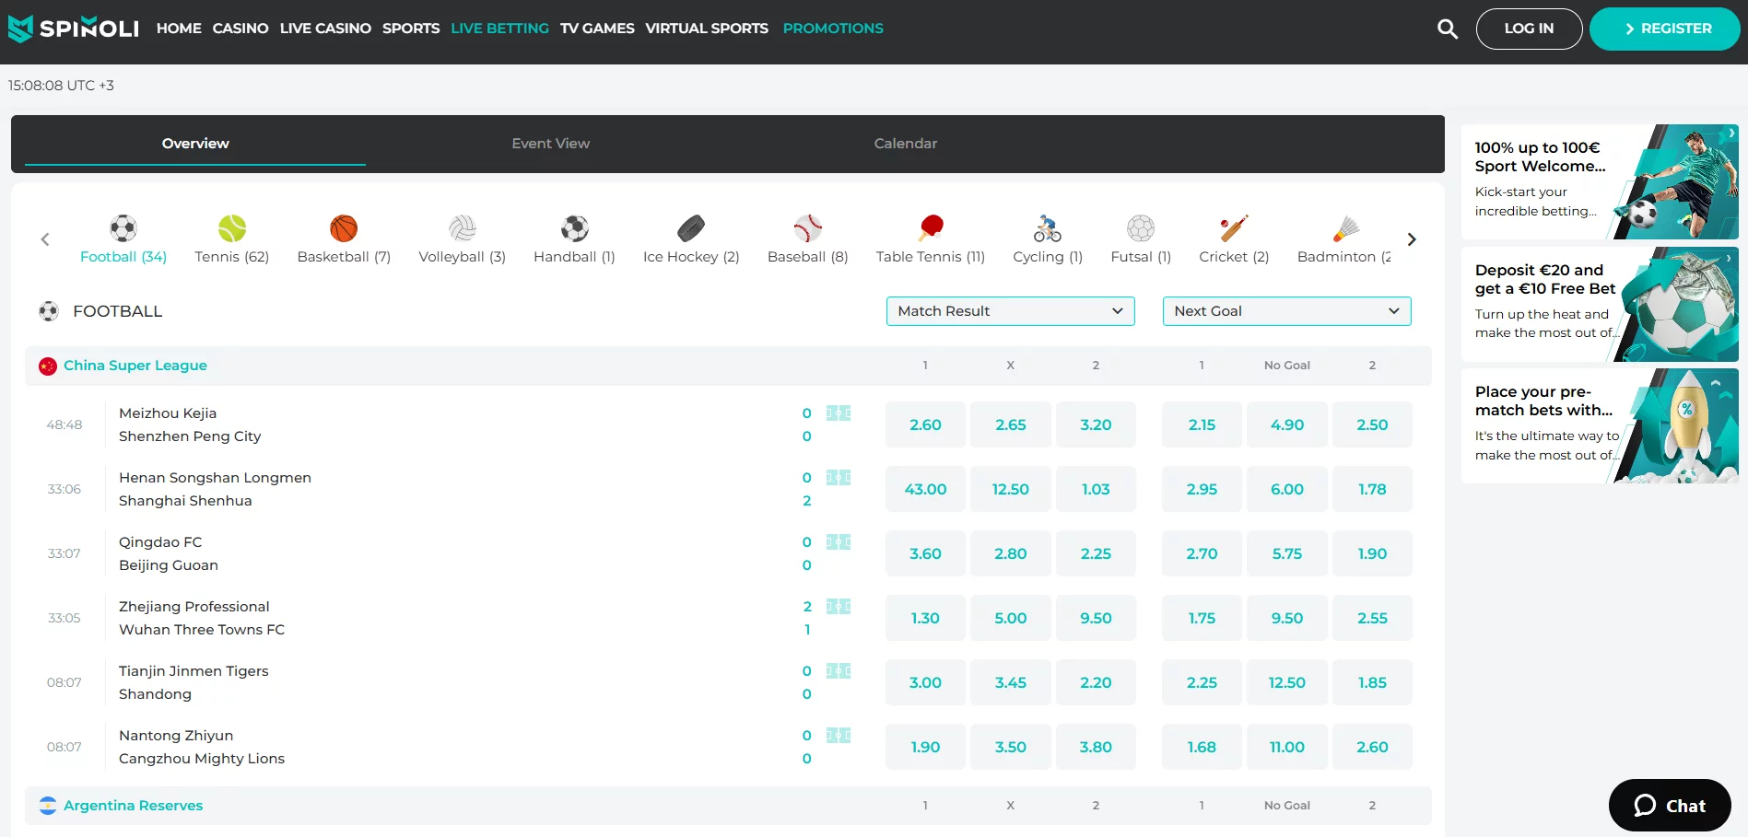Open pitch tracker icon for Tianjin Jinmen Tigers
1748x837 pixels.
pyautogui.click(x=839, y=670)
